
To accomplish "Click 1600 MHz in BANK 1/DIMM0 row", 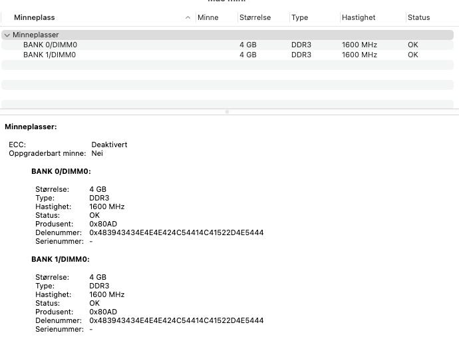I will [359, 55].
